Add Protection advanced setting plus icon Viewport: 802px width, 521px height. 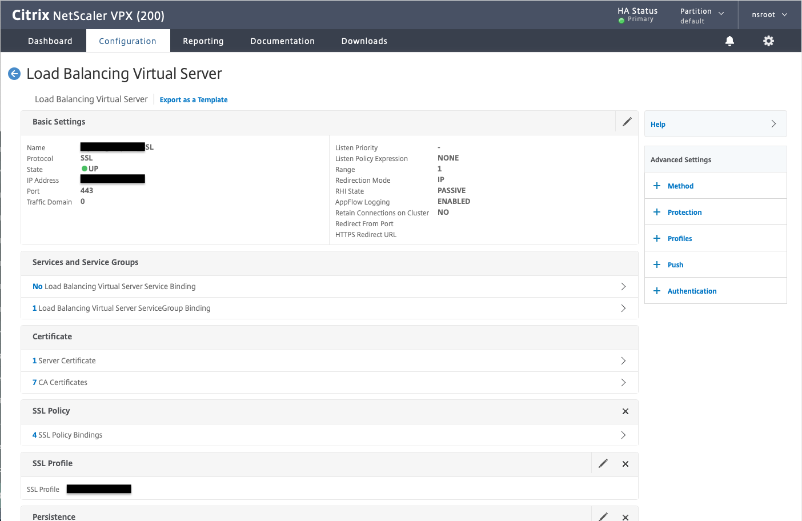[657, 212]
